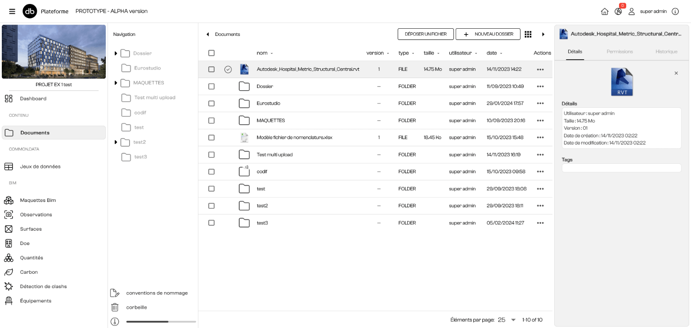691x328 pixels.
Task: Click the storage progress bar
Action: coord(161,322)
